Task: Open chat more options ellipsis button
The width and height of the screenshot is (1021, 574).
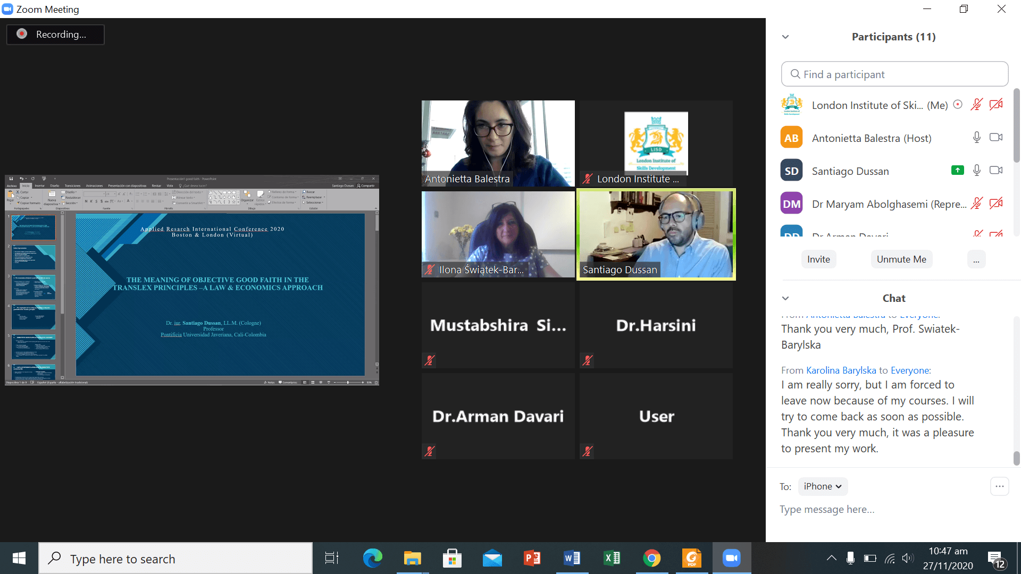Action: (1000, 486)
